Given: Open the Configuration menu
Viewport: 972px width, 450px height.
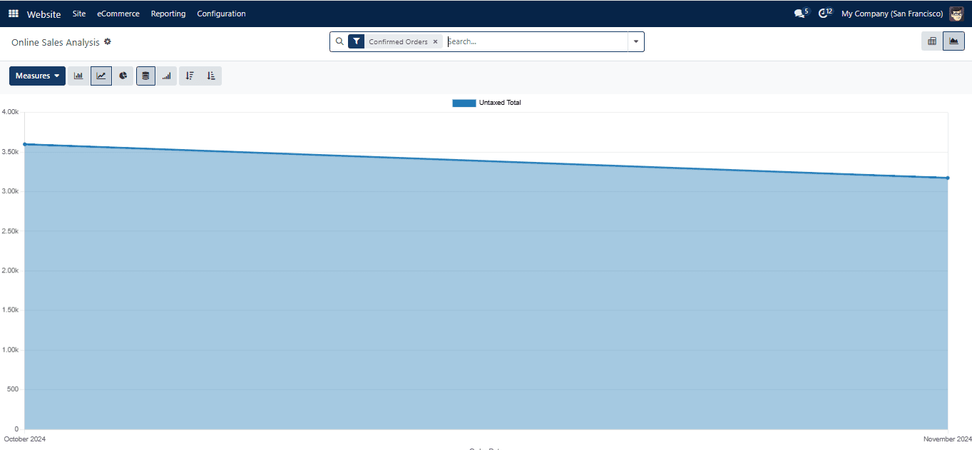Looking at the screenshot, I should (221, 14).
